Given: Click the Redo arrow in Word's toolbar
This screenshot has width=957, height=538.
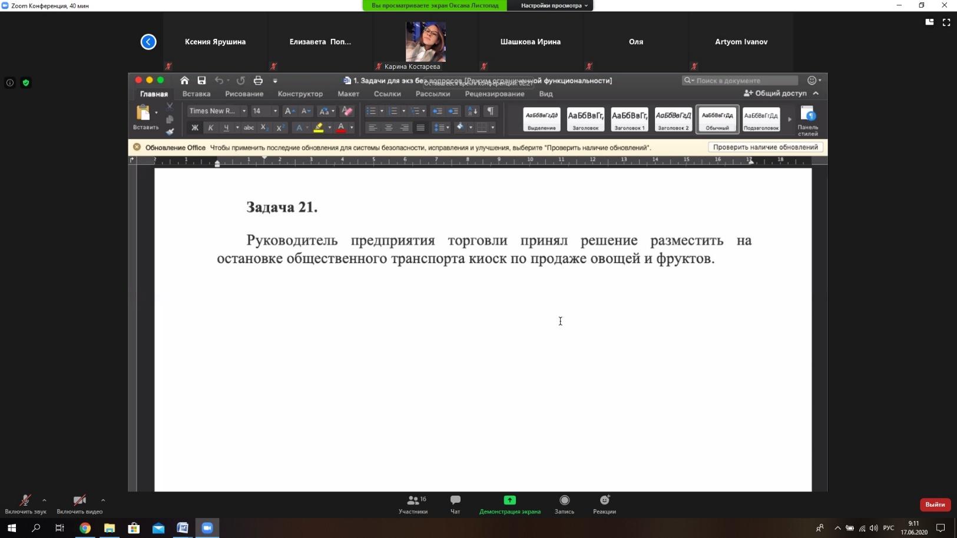Looking at the screenshot, I should point(240,81).
